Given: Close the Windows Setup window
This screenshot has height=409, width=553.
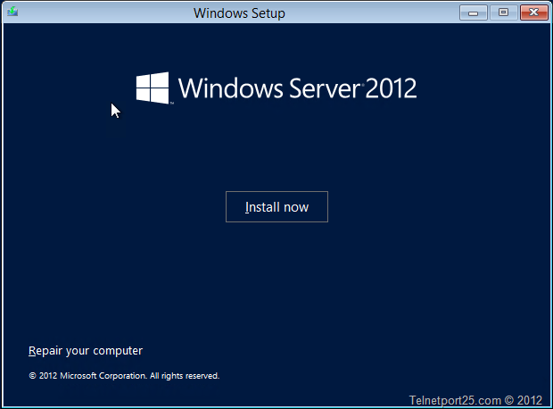Looking at the screenshot, I should (x=534, y=13).
